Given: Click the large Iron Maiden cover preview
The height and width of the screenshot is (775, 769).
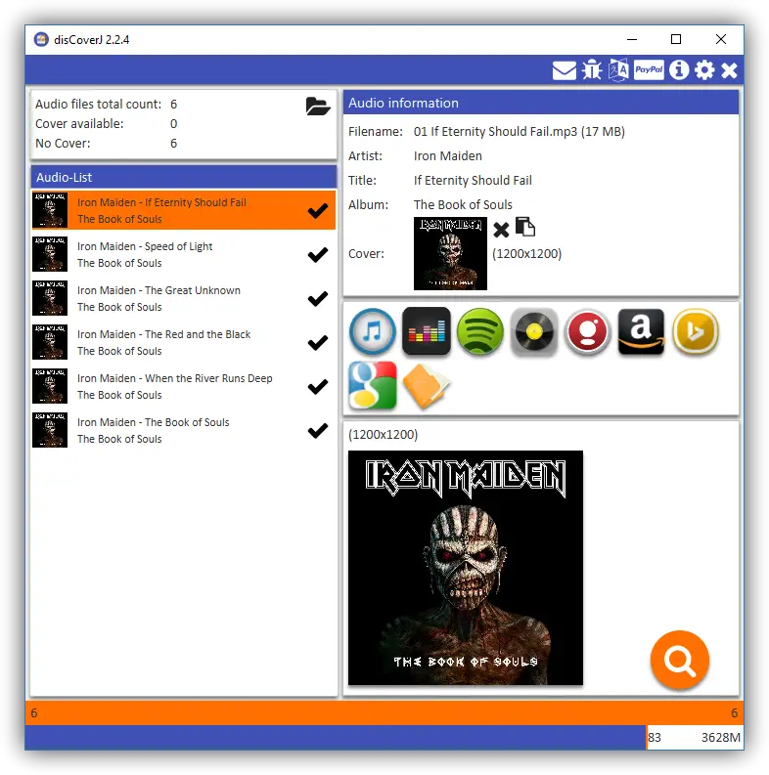Looking at the screenshot, I should click(466, 568).
